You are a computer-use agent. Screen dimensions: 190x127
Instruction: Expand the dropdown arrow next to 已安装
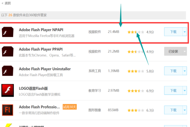(185, 51)
